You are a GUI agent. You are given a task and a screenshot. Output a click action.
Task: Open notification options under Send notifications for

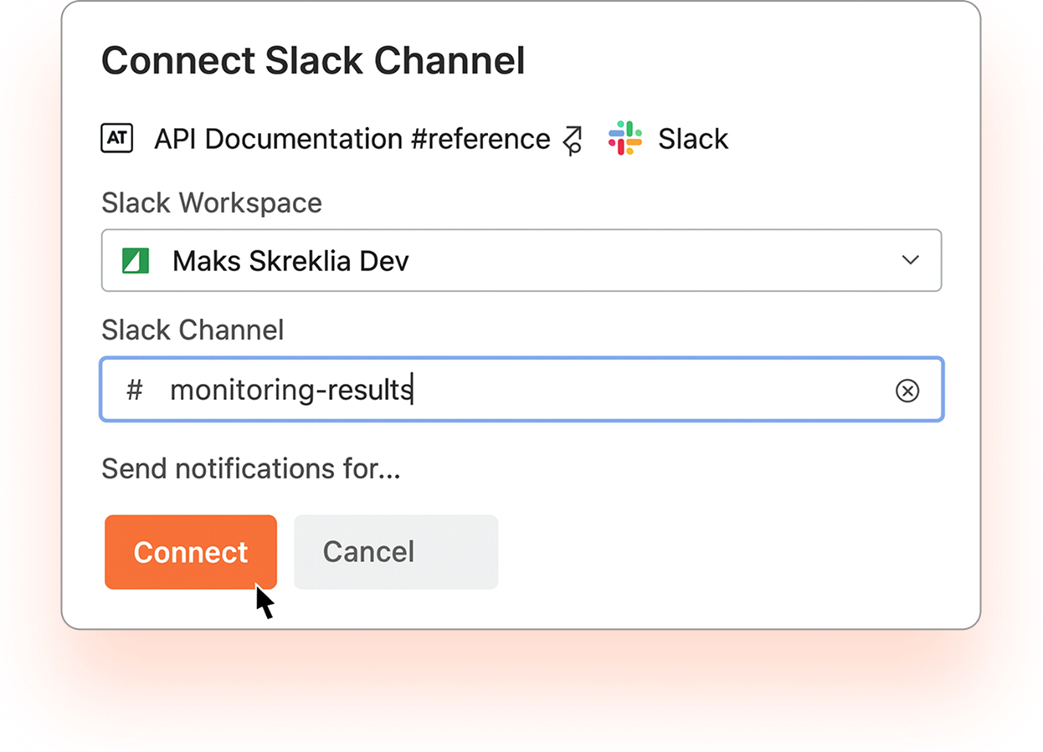tap(250, 468)
